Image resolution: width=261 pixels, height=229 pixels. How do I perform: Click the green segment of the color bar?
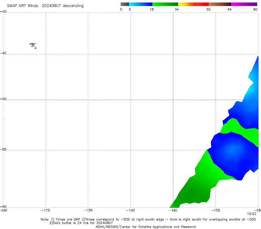(165, 4)
